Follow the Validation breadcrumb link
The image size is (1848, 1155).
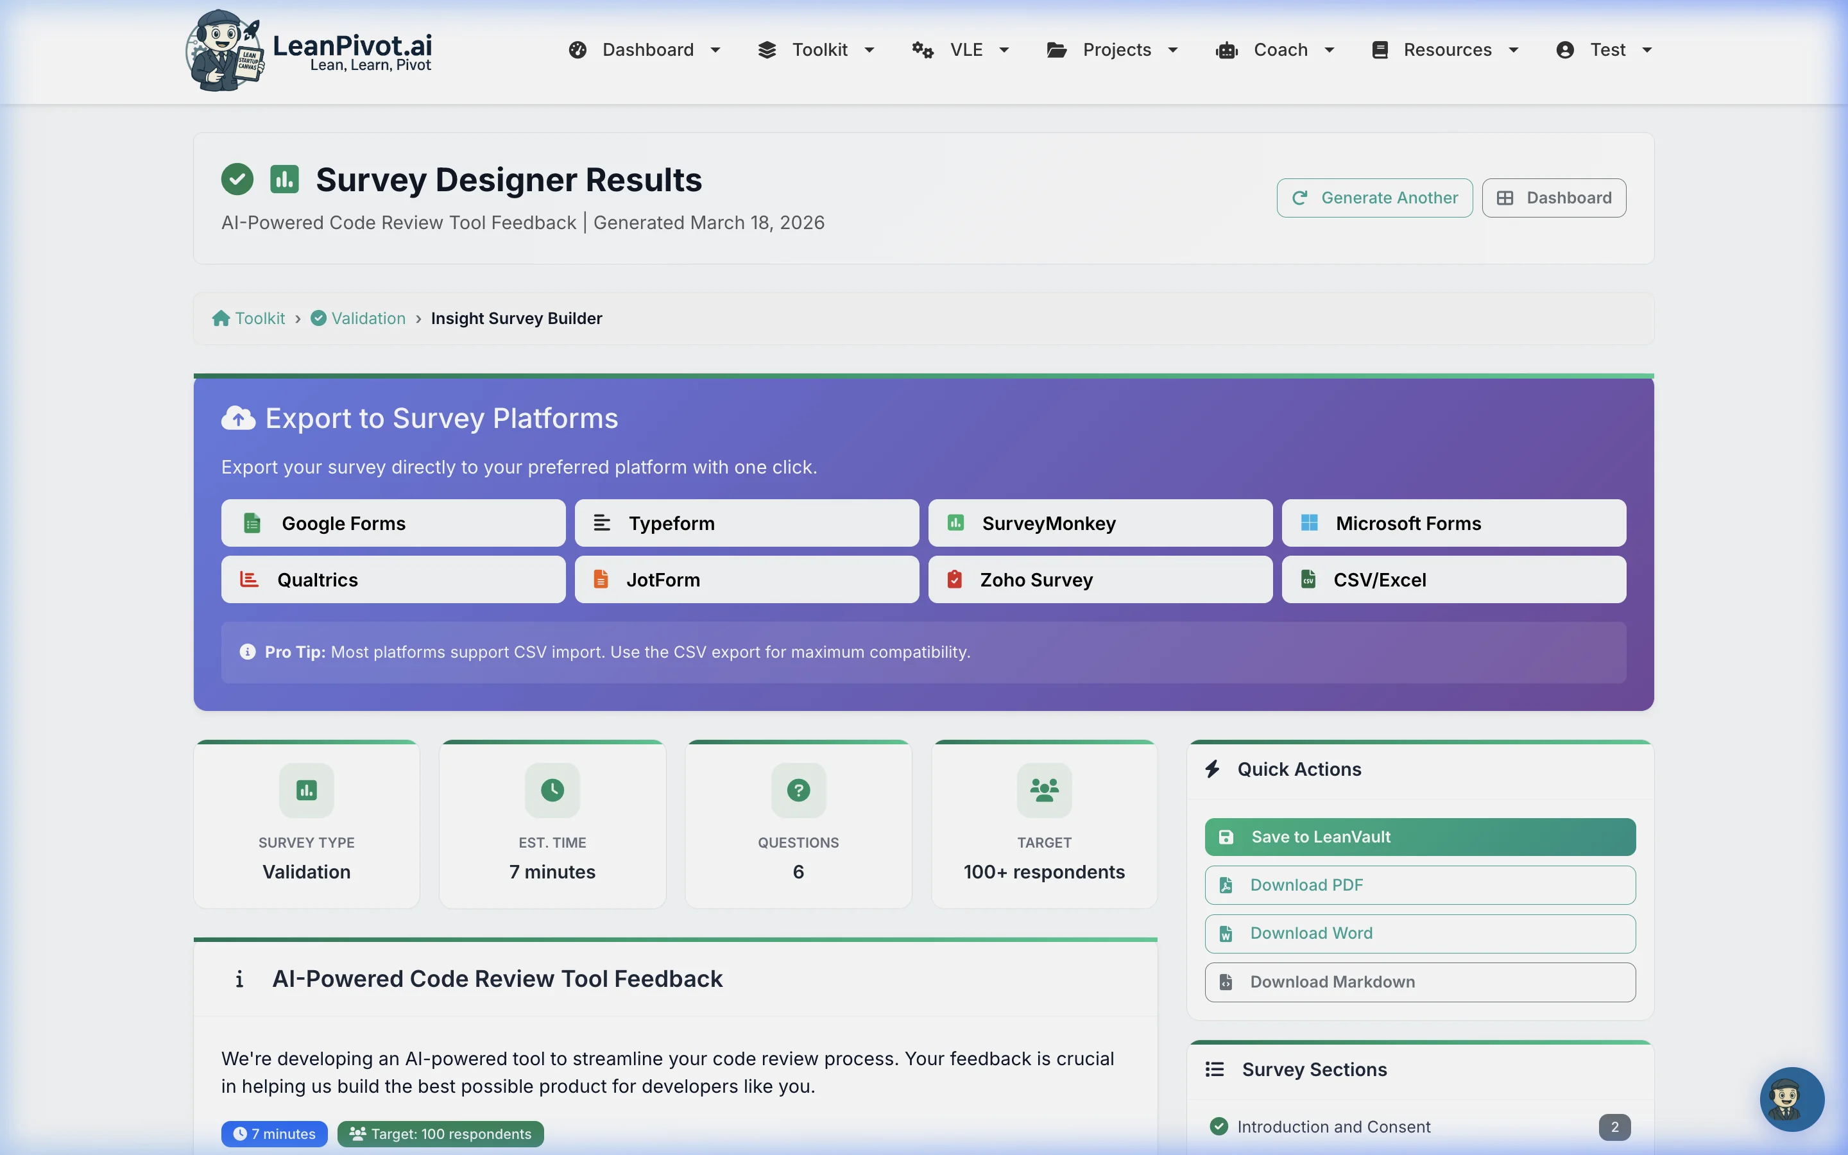368,318
